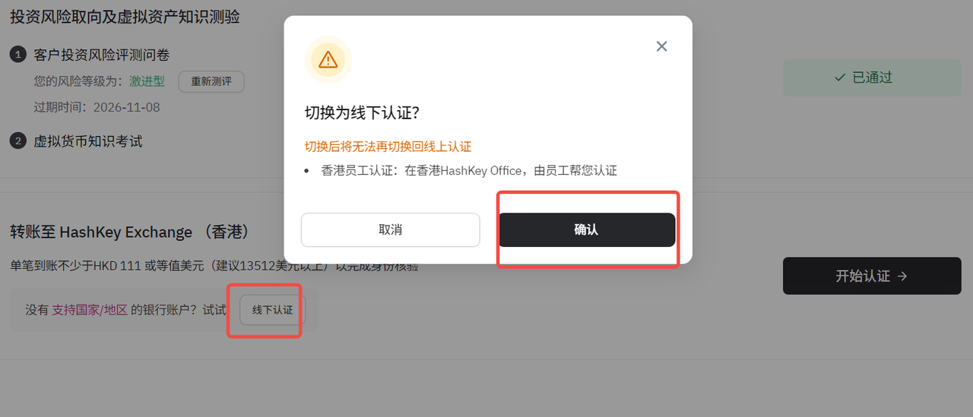The image size is (973, 417).
Task: Start verification with 开始认证 button
Action: point(872,276)
